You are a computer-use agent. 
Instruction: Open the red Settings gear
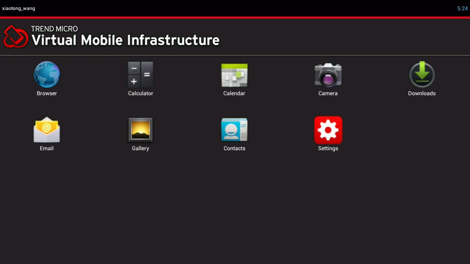(328, 130)
